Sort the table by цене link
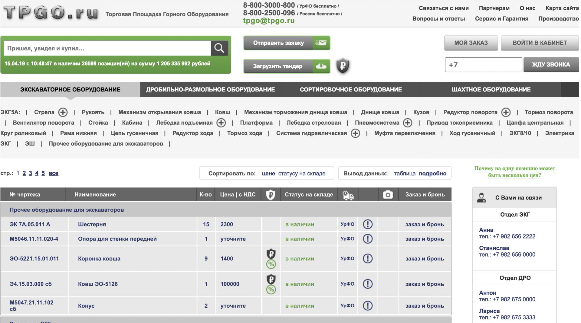 point(268,174)
